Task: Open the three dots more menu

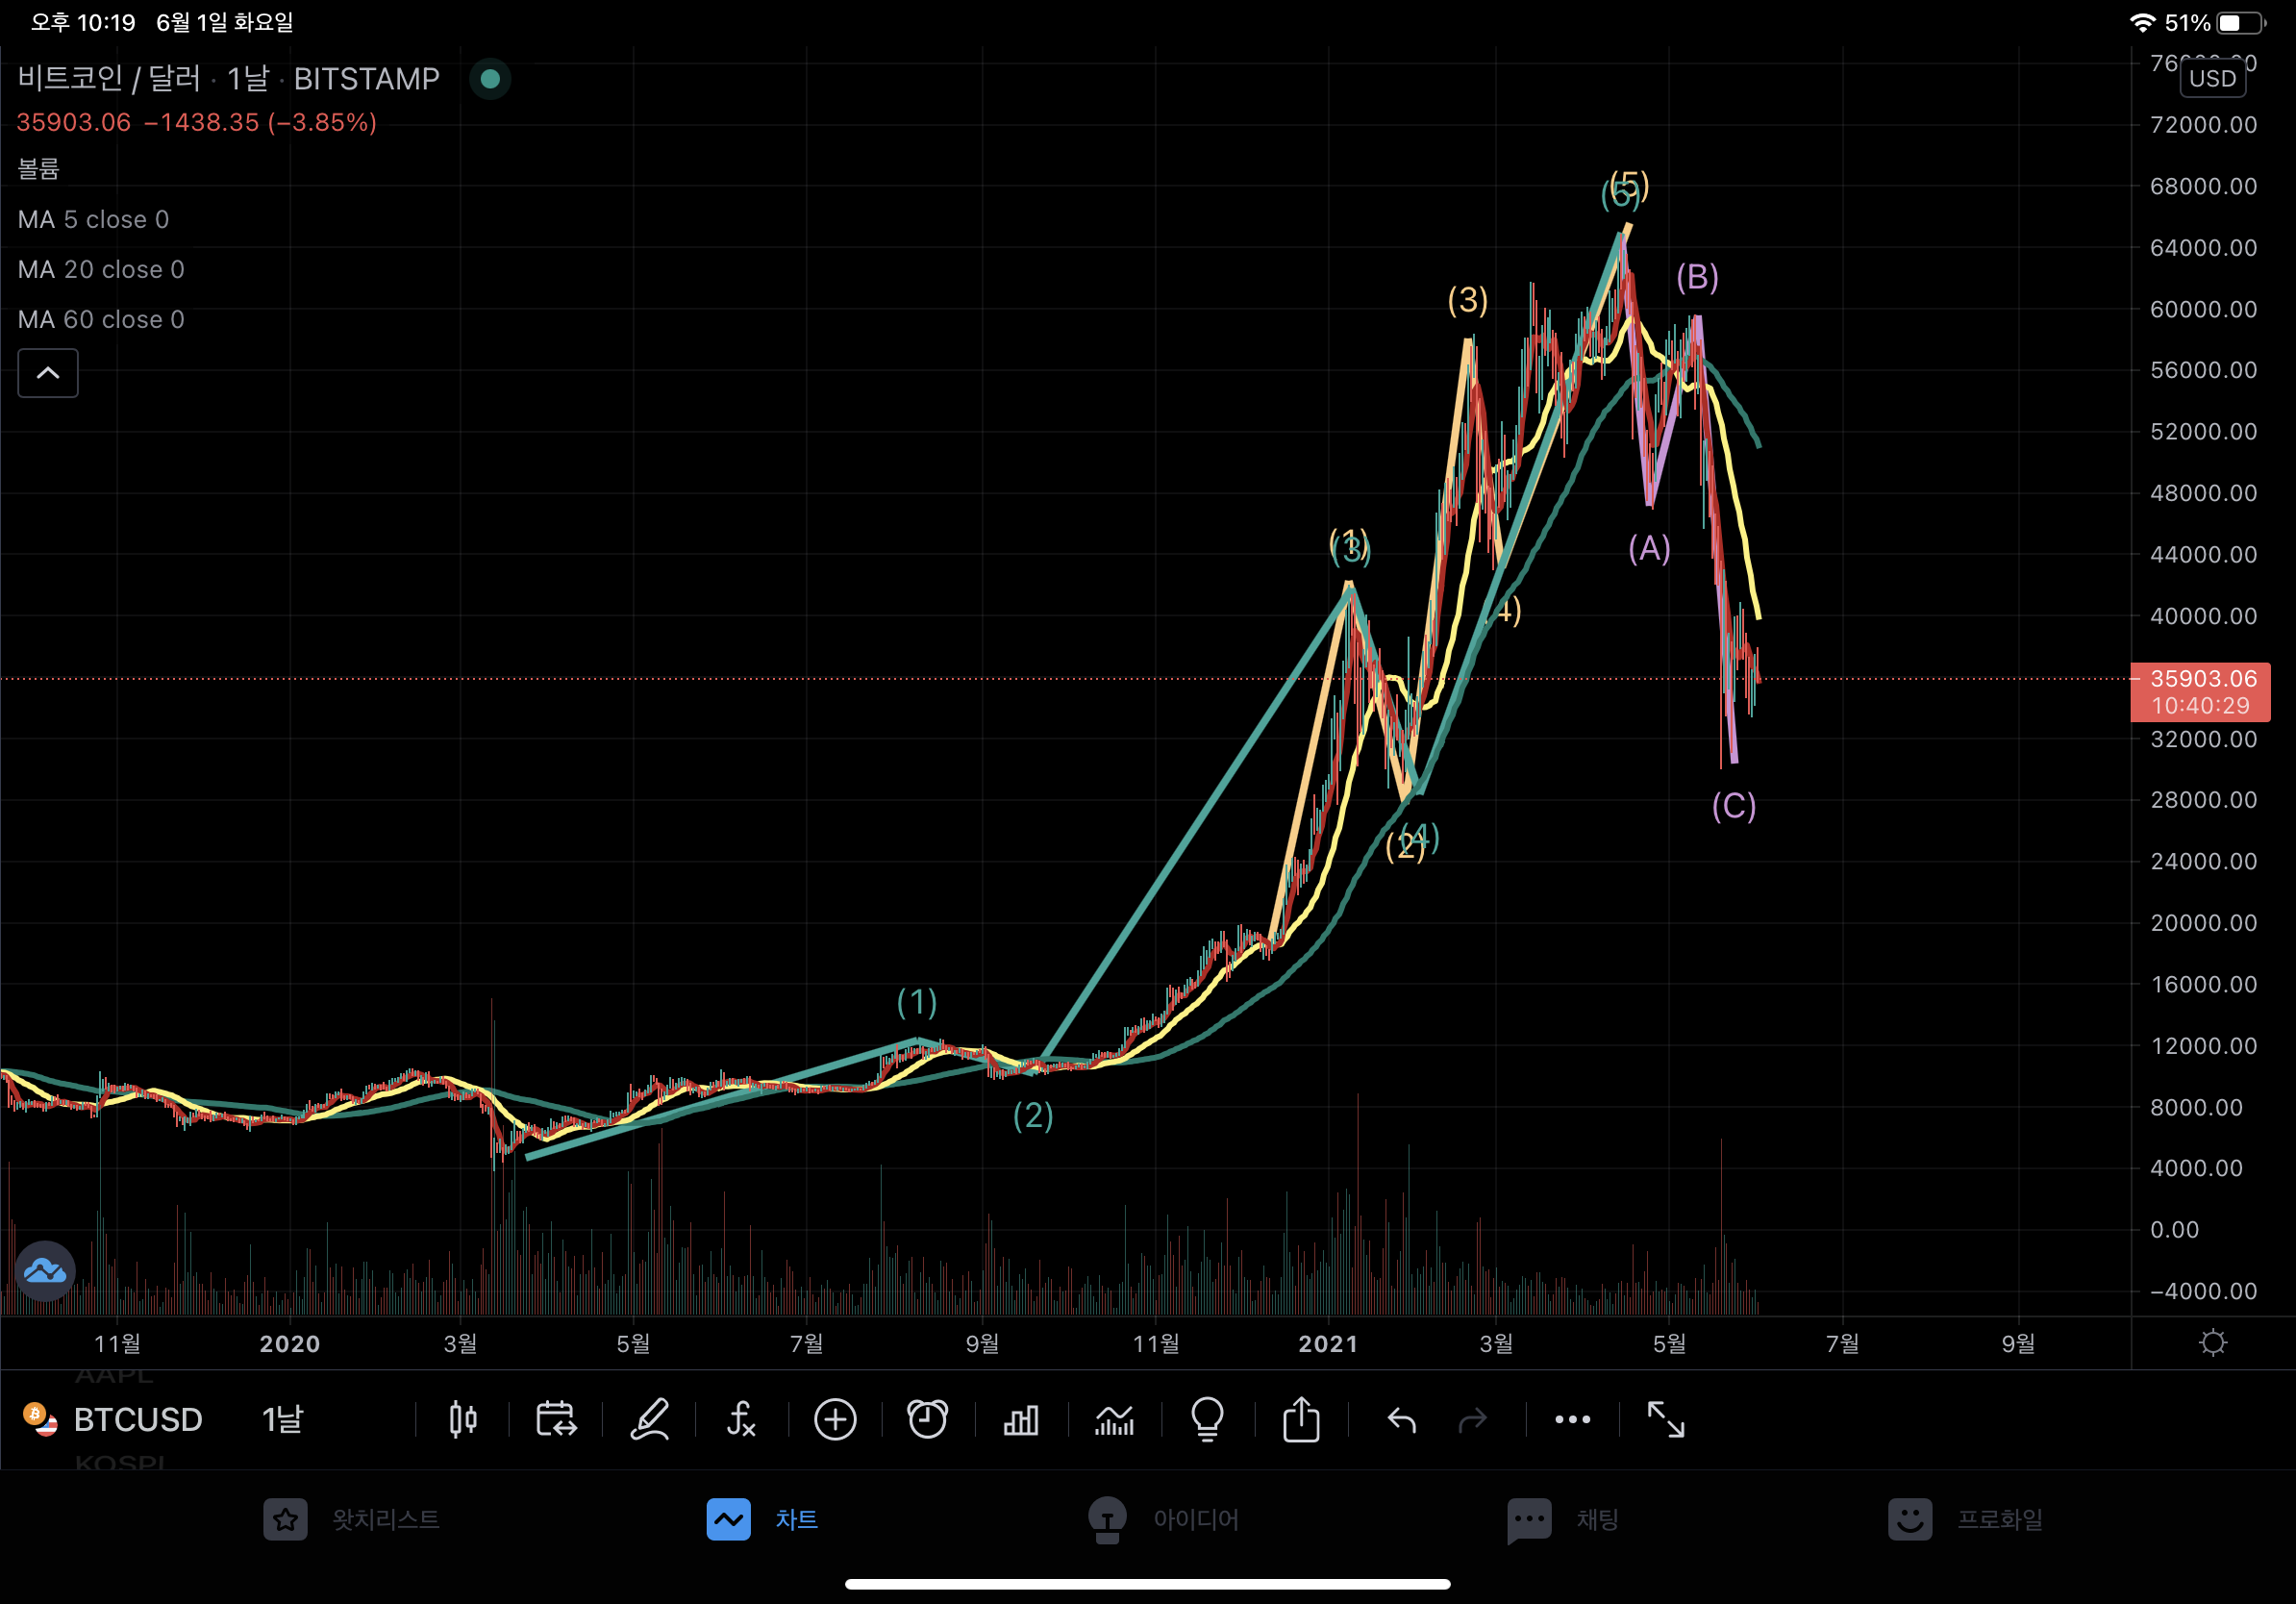Action: pyautogui.click(x=1572, y=1419)
